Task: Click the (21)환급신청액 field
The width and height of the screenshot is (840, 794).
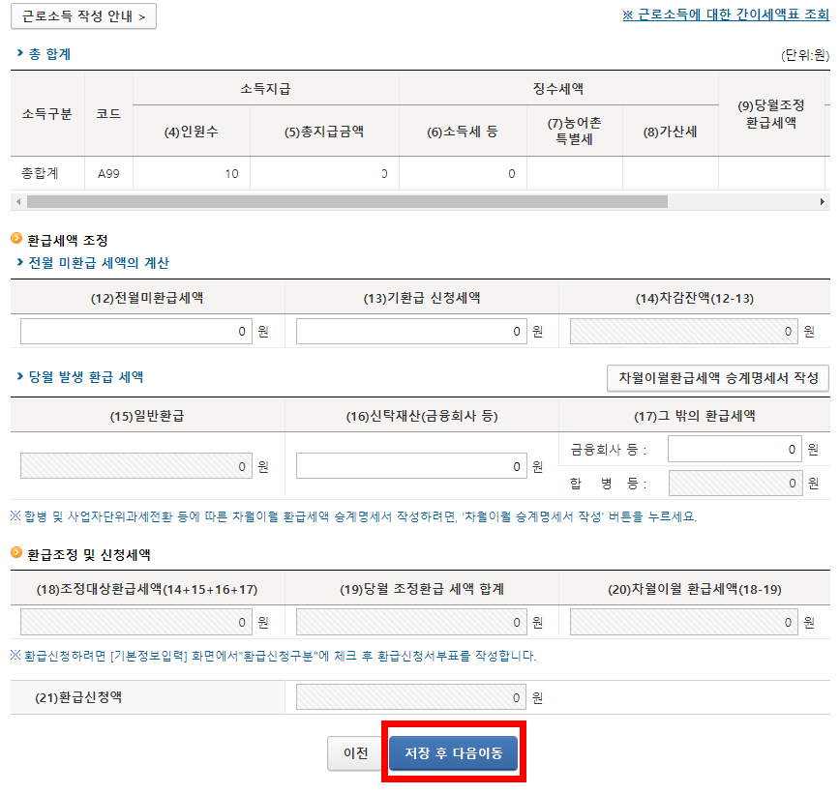Action: tap(411, 697)
